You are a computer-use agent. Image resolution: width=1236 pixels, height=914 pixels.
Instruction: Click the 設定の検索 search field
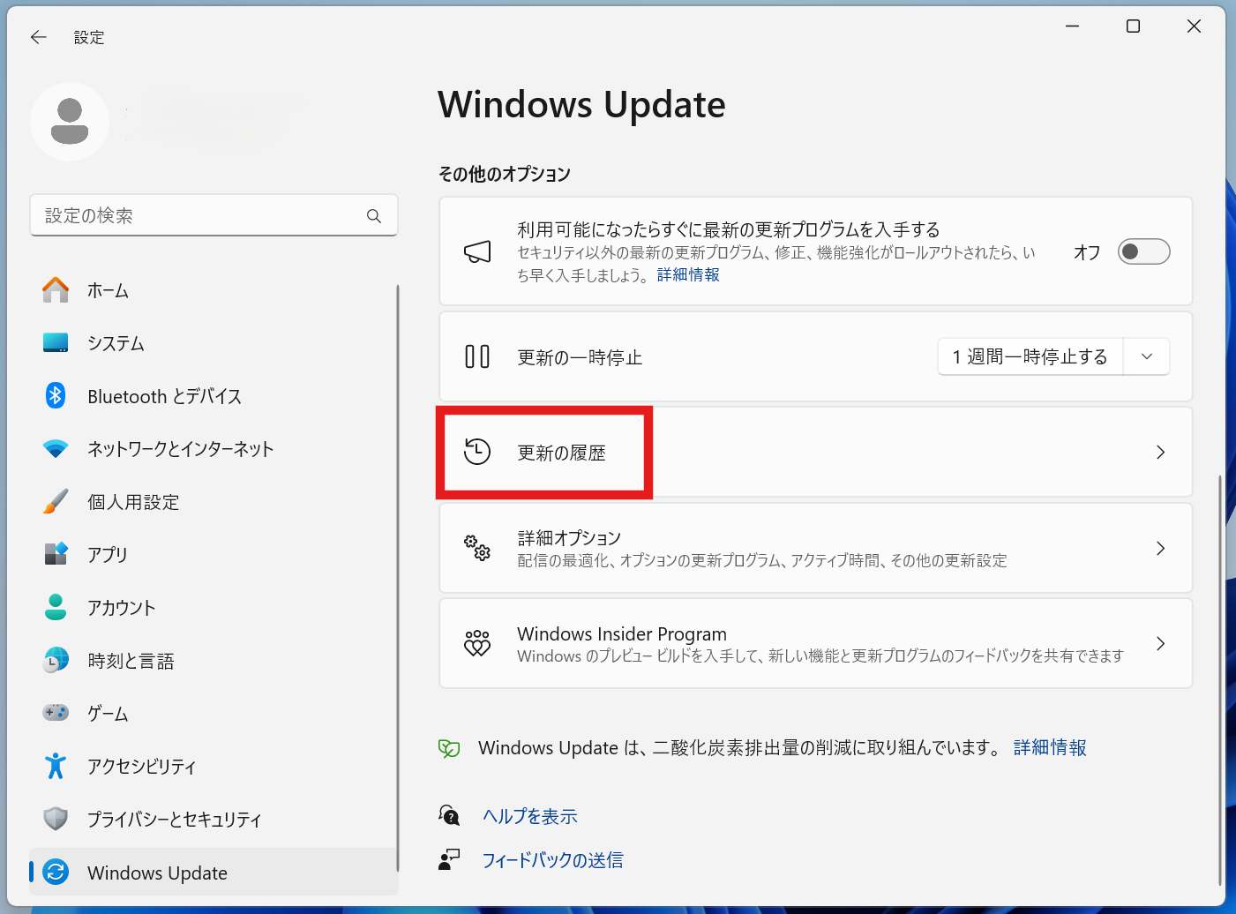(213, 215)
